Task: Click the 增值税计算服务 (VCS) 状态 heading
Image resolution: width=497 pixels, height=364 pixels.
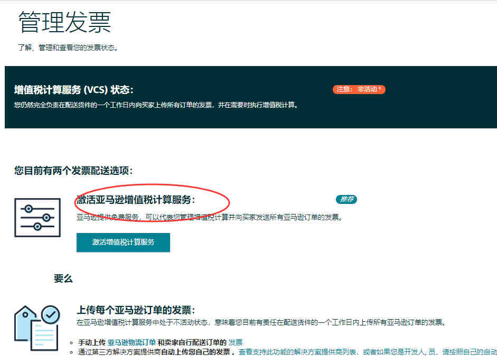Action: click(x=73, y=90)
